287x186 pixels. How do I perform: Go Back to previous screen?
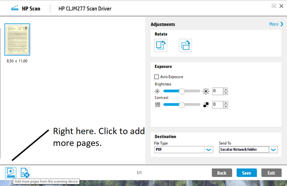(x=222, y=173)
